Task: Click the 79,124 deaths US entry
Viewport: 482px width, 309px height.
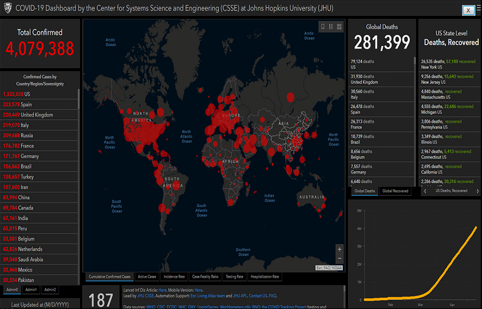Action: [381, 64]
